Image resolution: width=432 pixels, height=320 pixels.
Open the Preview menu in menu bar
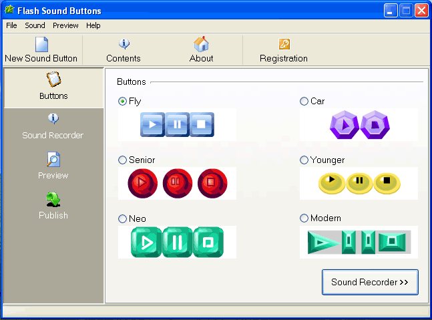pos(65,25)
